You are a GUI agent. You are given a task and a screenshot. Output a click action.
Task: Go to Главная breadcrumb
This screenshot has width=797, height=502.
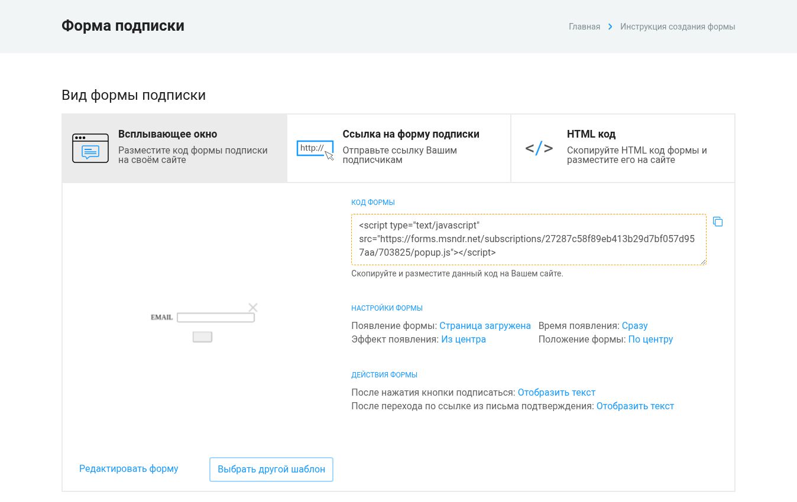pyautogui.click(x=584, y=27)
